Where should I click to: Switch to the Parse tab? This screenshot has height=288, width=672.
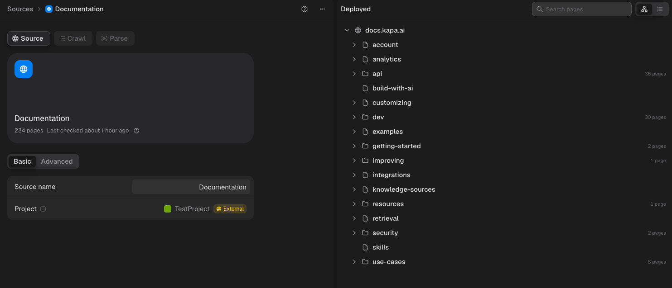pyautogui.click(x=115, y=38)
